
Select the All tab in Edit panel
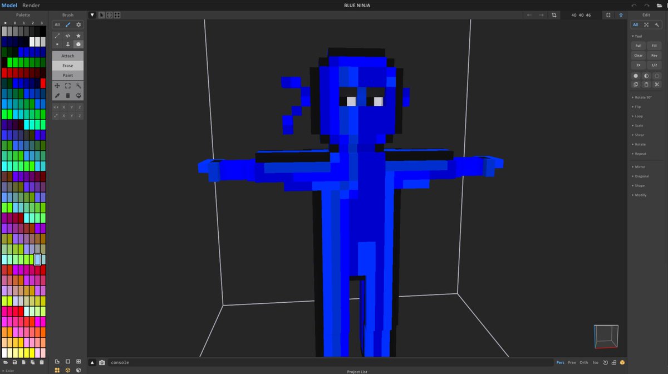(636, 24)
